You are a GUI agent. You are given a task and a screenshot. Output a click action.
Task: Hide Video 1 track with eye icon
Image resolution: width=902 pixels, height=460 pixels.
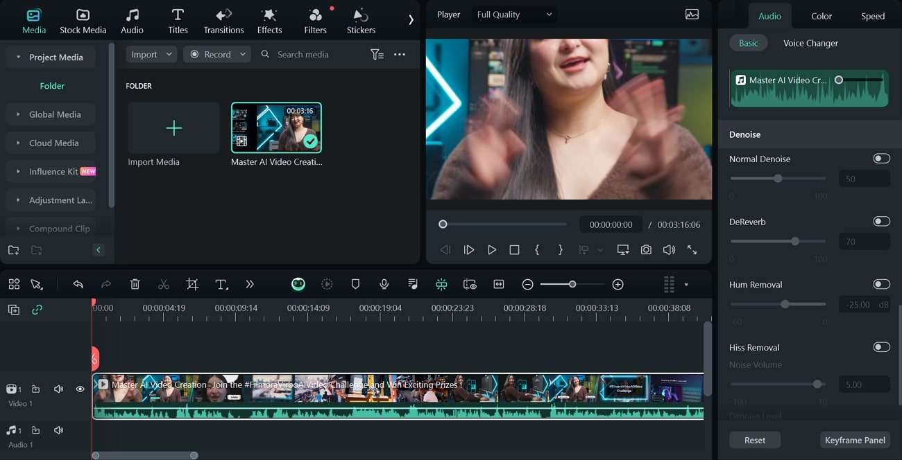[x=80, y=389]
